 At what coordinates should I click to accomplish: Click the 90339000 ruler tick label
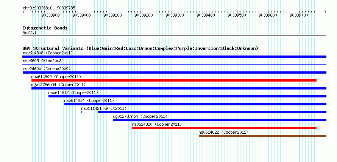click(82, 15)
